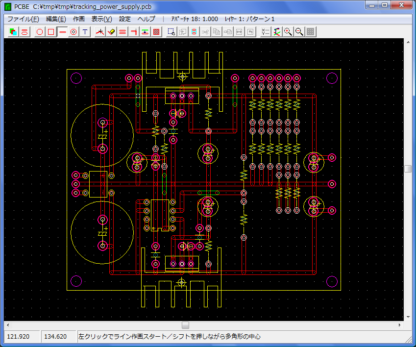Choose the eraser tool
416x347 pixels.
(111, 32)
